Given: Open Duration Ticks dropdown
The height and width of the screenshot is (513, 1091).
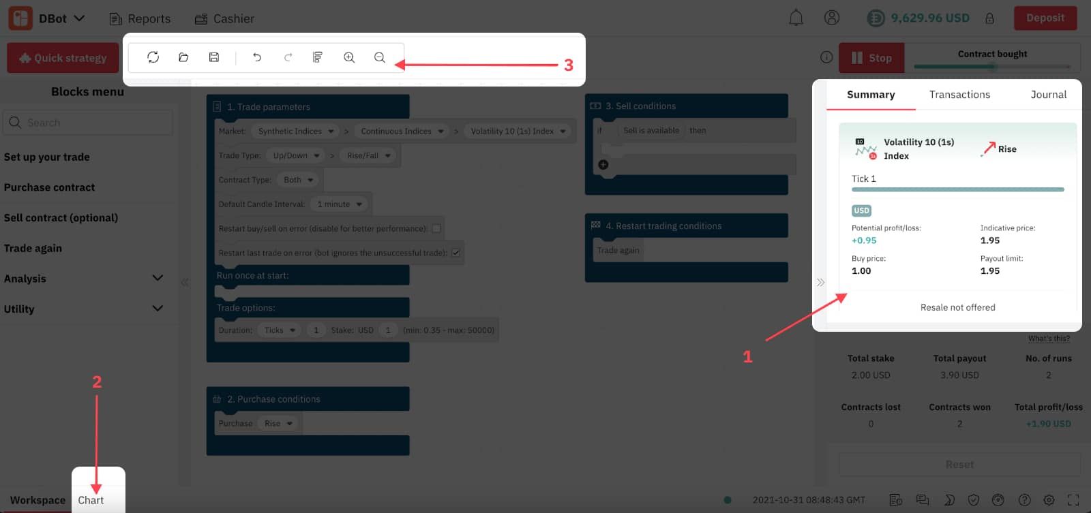Looking at the screenshot, I should tap(280, 330).
